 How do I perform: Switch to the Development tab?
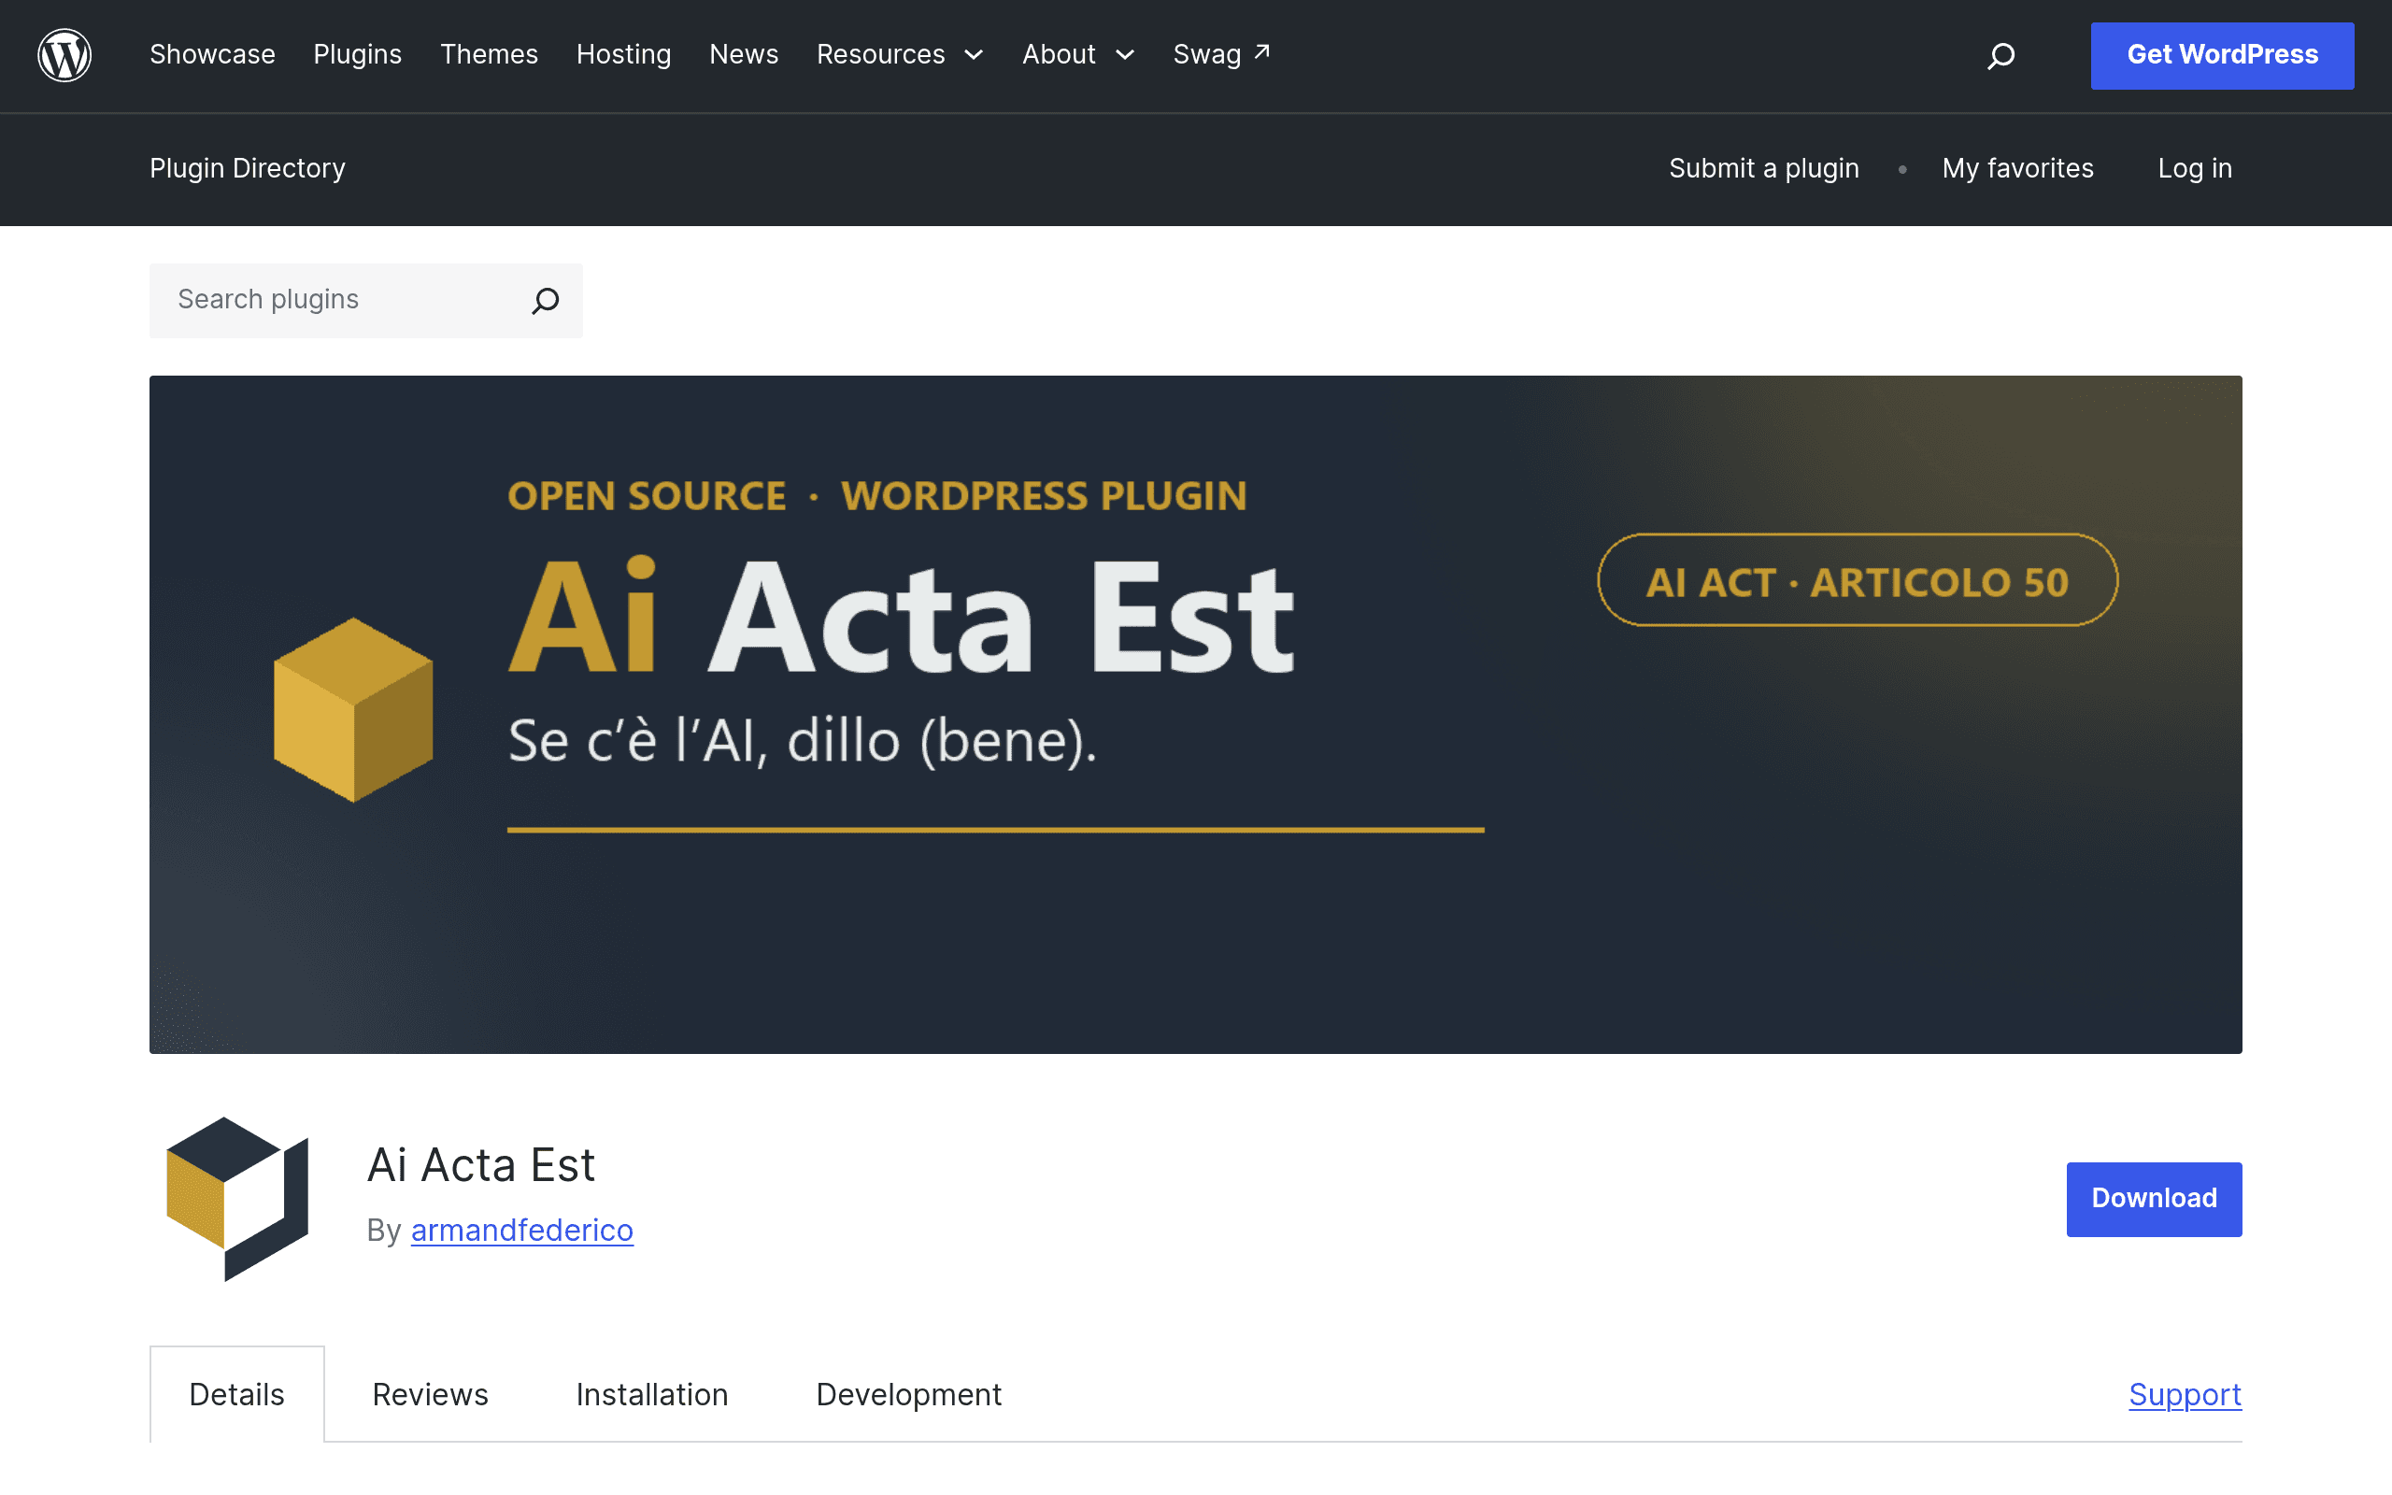pyautogui.click(x=909, y=1394)
